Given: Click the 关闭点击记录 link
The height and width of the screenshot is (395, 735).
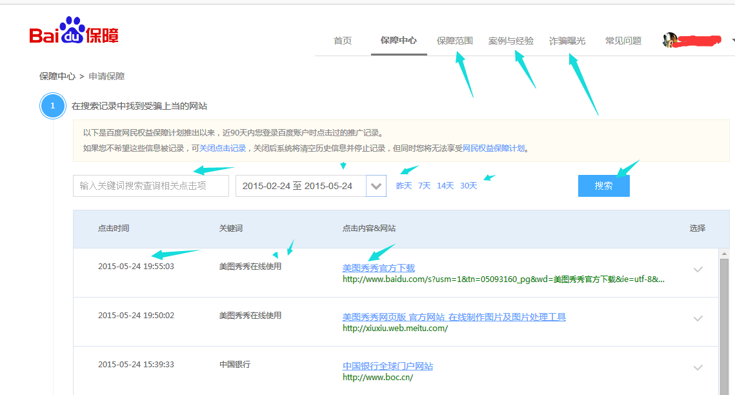Looking at the screenshot, I should tap(223, 148).
